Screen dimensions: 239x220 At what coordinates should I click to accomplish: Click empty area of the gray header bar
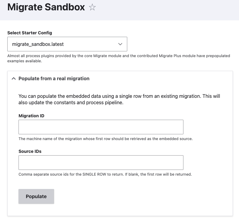[168, 10]
